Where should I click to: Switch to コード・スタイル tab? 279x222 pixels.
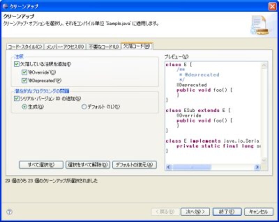[x=25, y=47]
